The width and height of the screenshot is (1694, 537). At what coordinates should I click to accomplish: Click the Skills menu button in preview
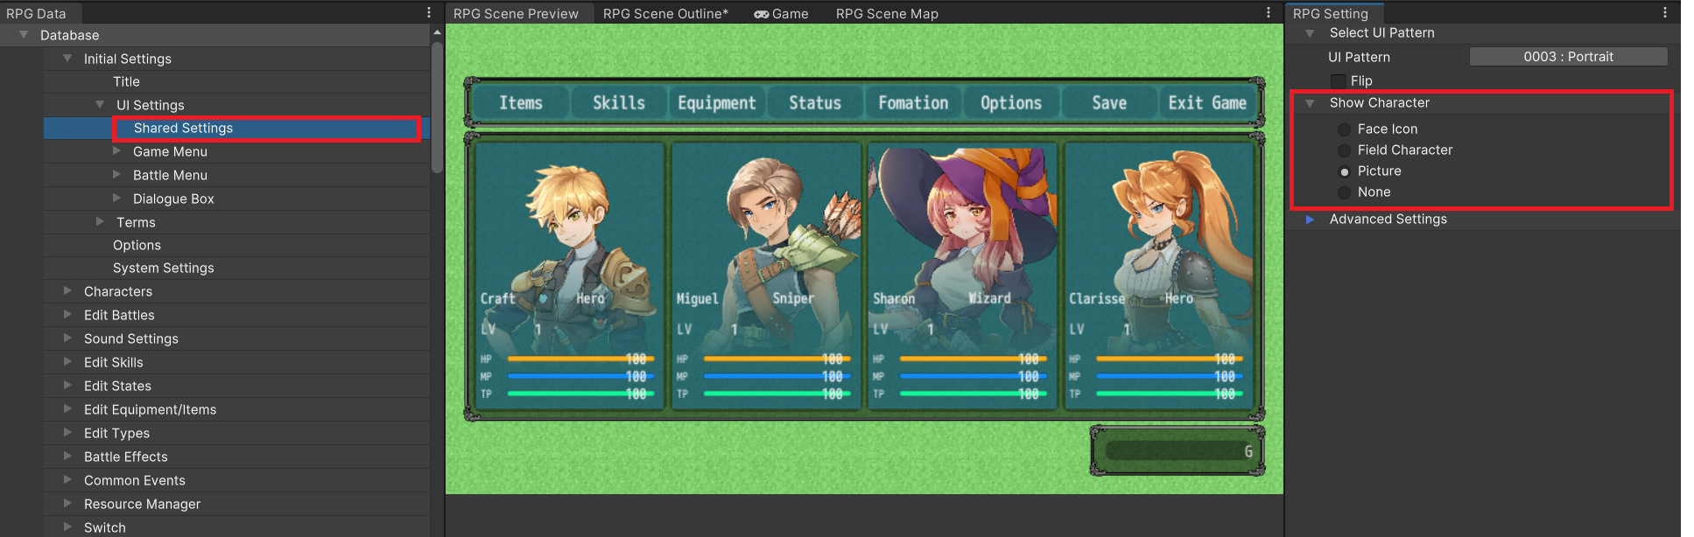click(619, 103)
